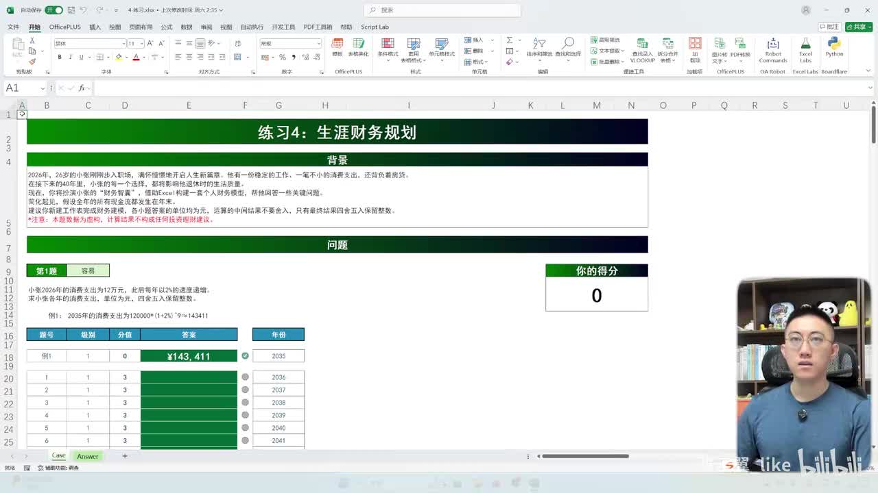Open the font name dropdown

(124, 43)
